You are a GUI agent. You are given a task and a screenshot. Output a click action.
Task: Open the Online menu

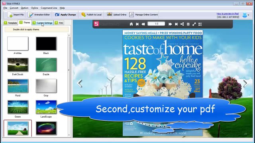tap(35, 8)
